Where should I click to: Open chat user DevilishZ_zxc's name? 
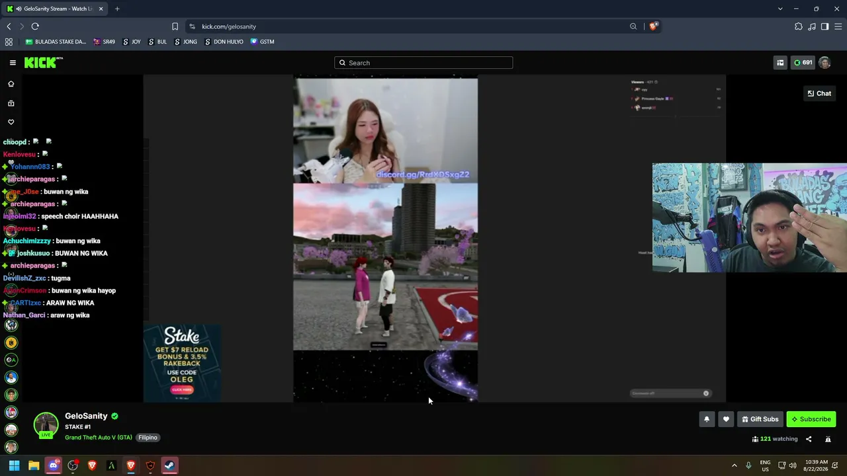pos(24,278)
